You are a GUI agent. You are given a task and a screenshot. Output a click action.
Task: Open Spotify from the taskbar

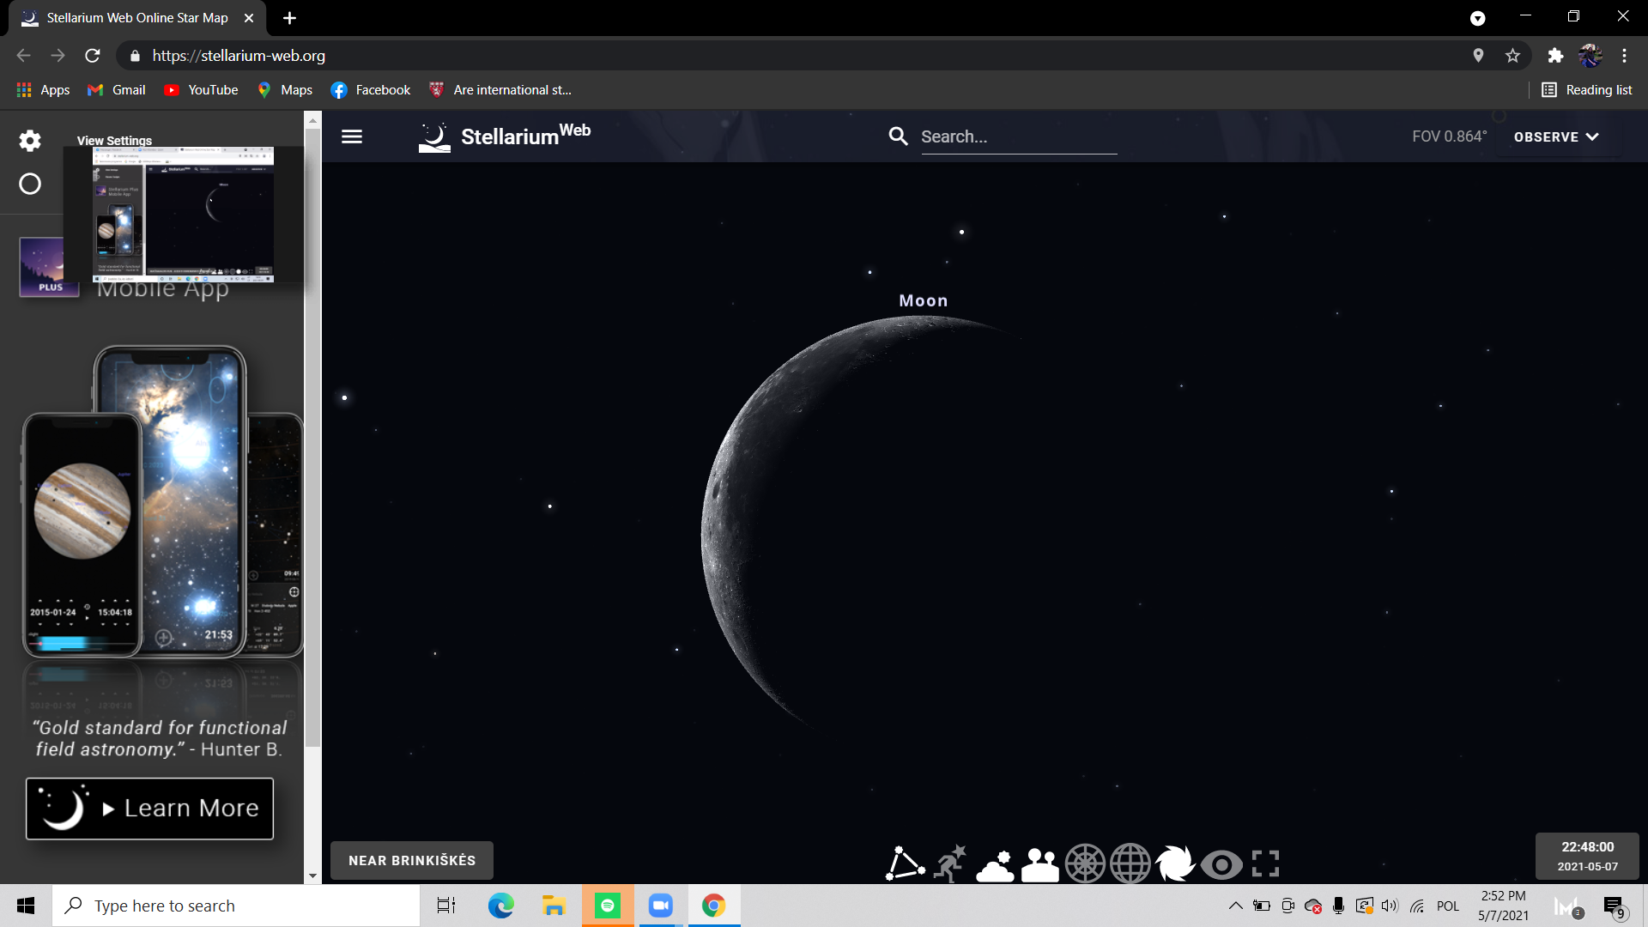point(608,906)
